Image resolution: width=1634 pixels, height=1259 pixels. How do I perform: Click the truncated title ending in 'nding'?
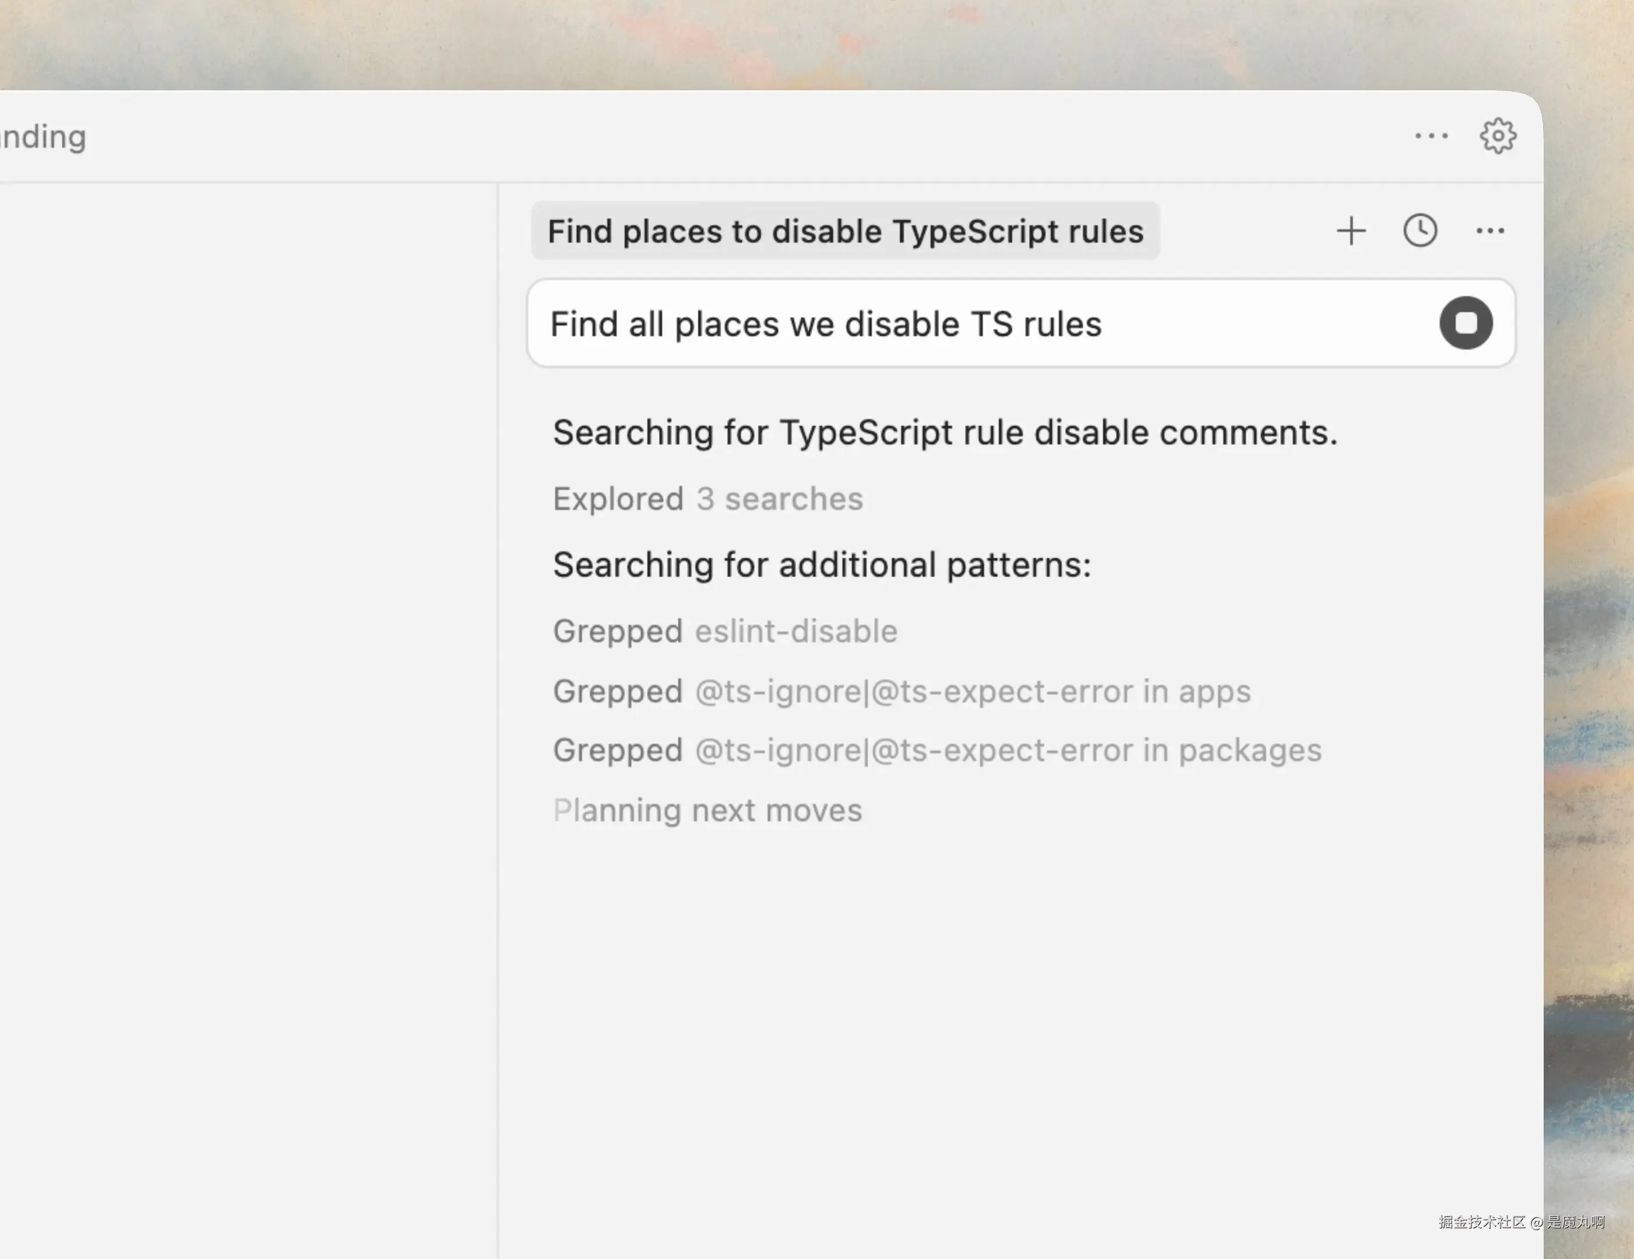click(43, 137)
